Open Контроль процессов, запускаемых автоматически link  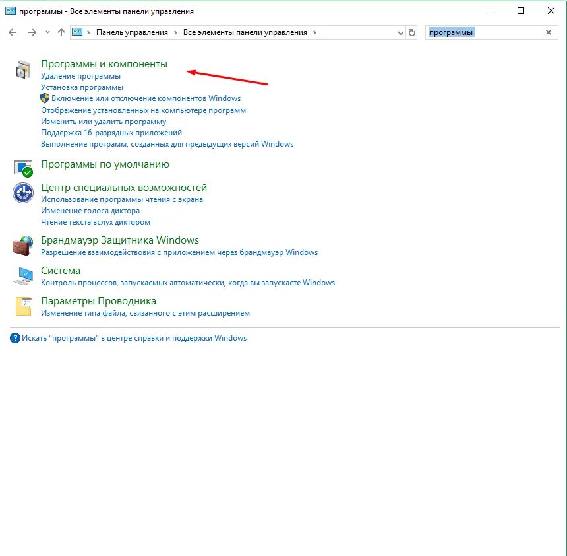pos(188,283)
